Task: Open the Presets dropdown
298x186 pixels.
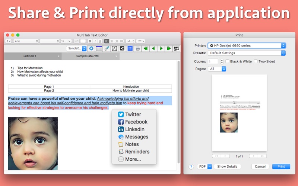Action: coord(247,53)
